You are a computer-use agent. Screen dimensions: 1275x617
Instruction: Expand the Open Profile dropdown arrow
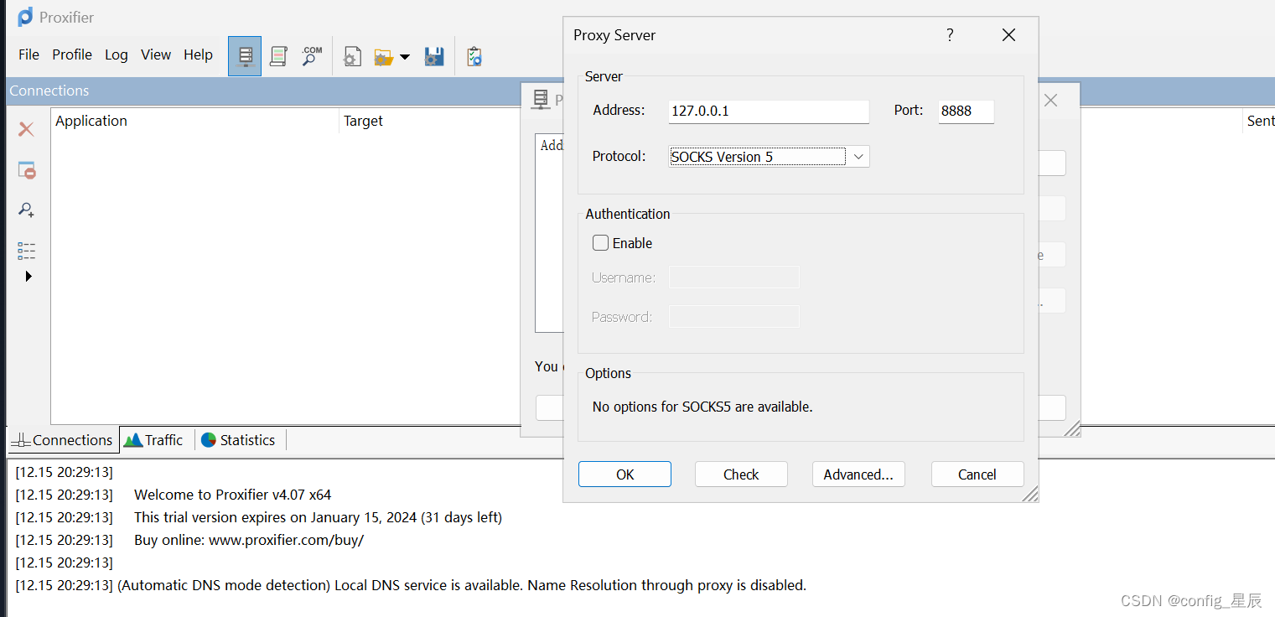(405, 57)
